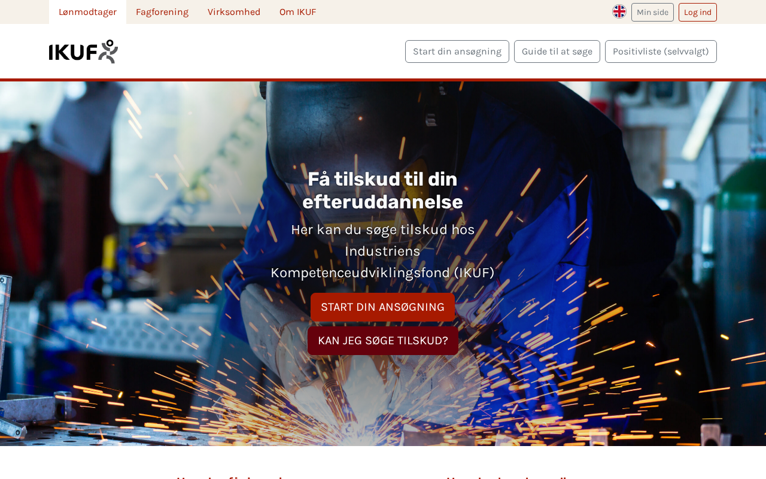Image resolution: width=766 pixels, height=479 pixels.
Task: Click the Kompetenceudviklingsfond (IKUF) subtitle text
Action: 382,272
